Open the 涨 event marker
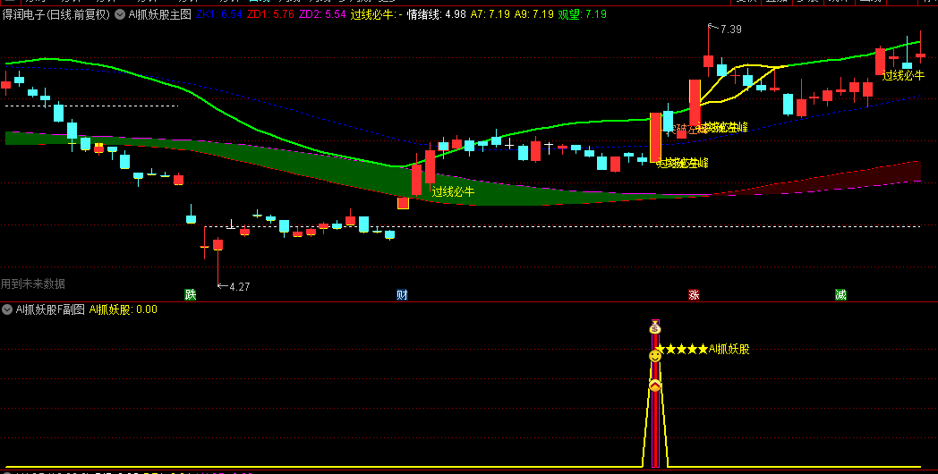The image size is (938, 474). (694, 294)
